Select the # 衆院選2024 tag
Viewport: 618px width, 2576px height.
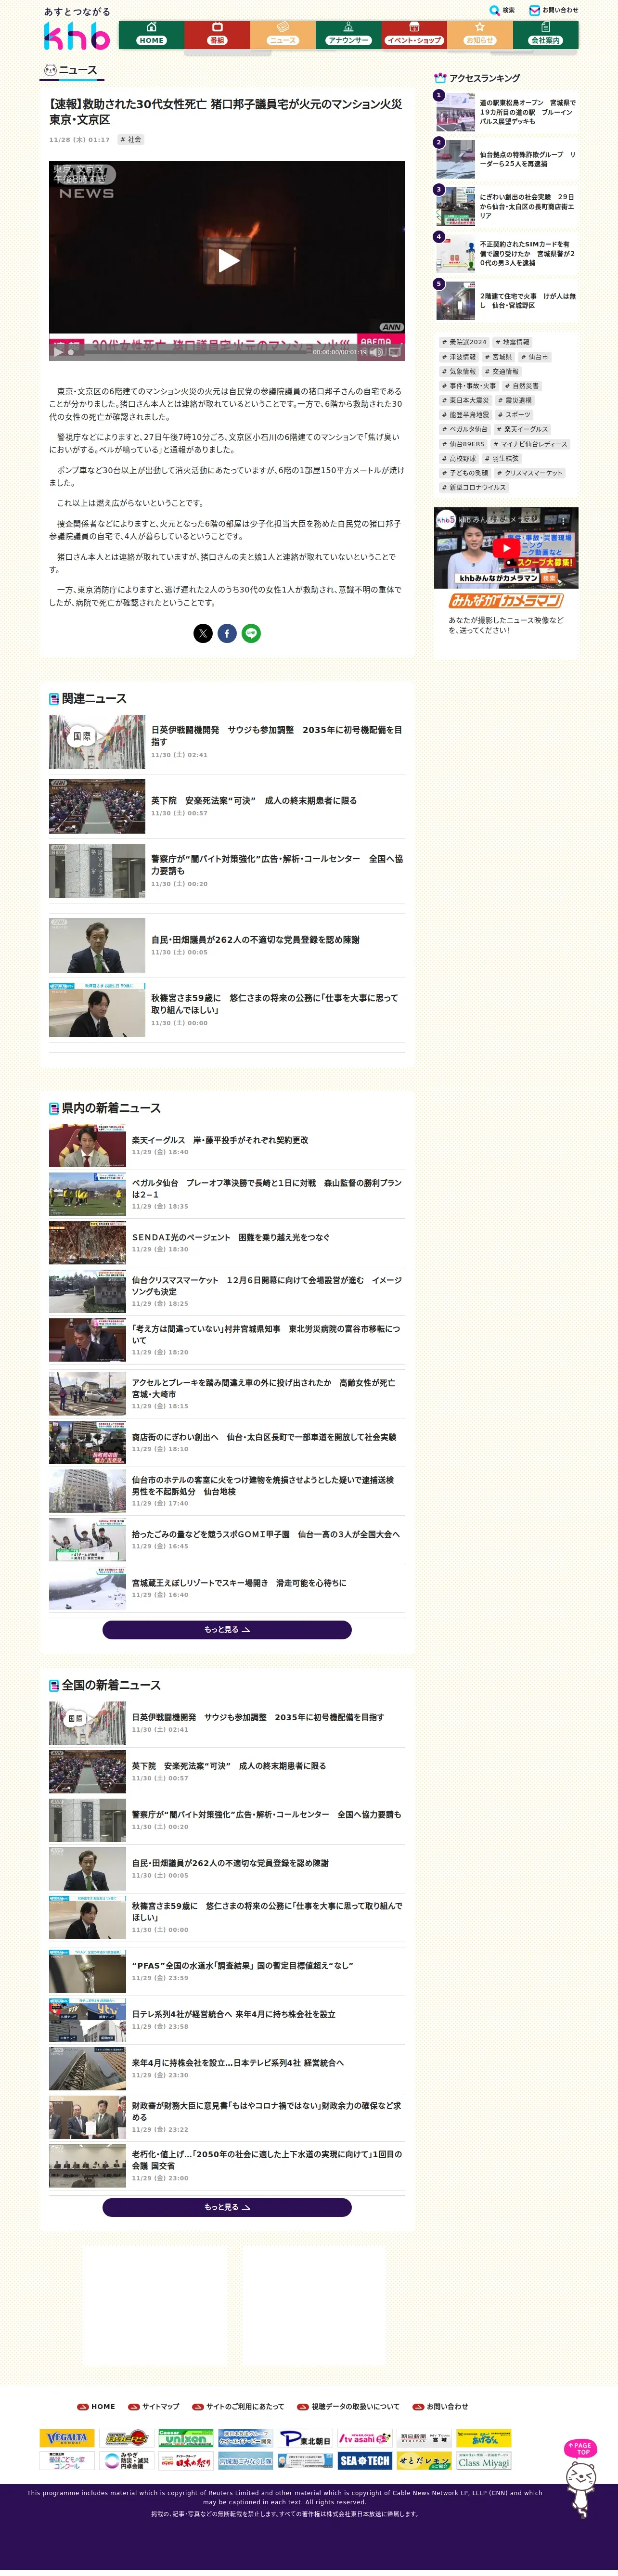coord(464,342)
